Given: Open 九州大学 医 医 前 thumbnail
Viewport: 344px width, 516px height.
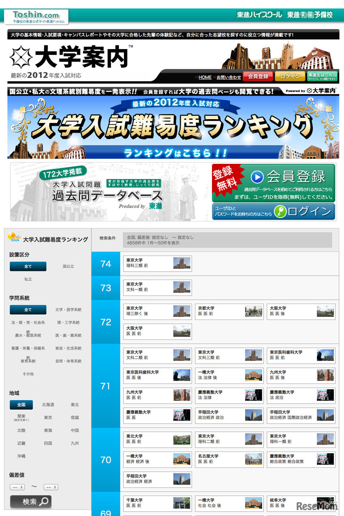Looking at the screenshot, I should pyautogui.click(x=181, y=395).
